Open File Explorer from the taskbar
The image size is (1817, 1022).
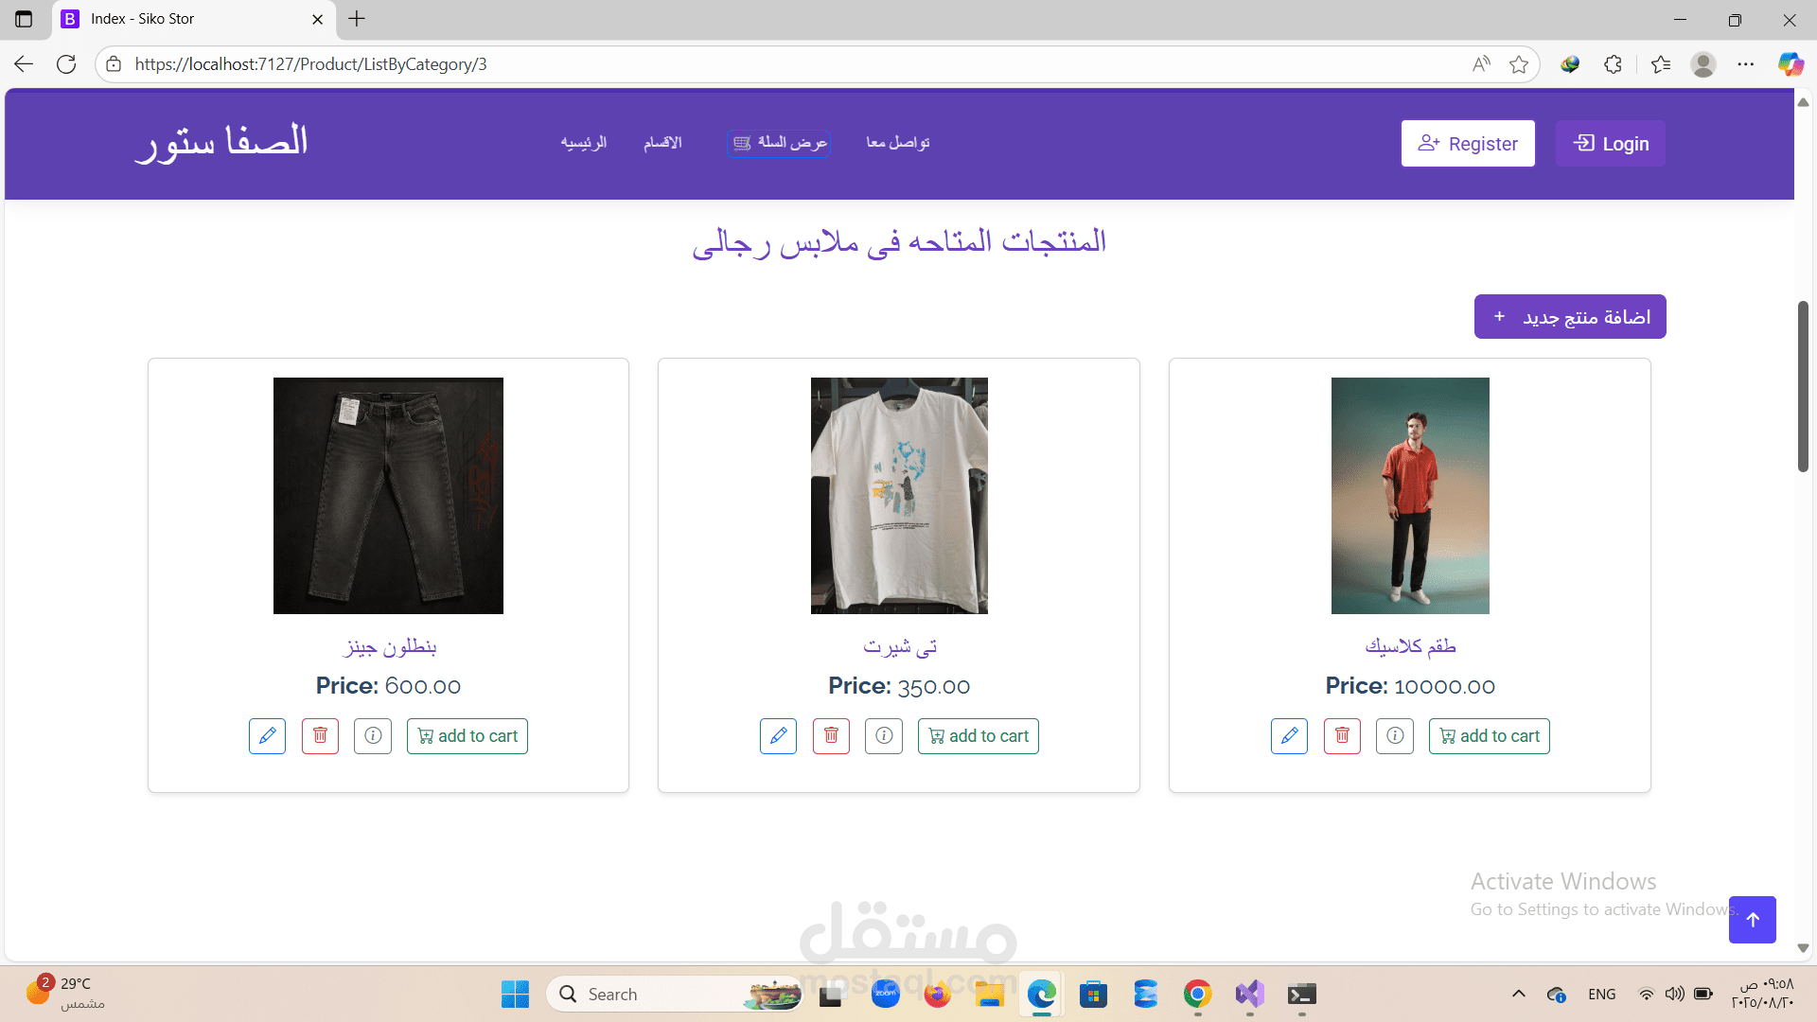(x=989, y=995)
